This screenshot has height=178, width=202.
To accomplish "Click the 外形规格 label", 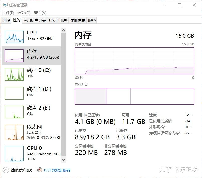I will (x=157, y=127).
